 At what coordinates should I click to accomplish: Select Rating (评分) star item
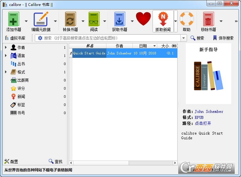coord(21,88)
